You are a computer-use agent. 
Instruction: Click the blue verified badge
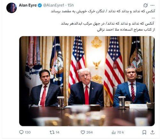coord(40,5)
